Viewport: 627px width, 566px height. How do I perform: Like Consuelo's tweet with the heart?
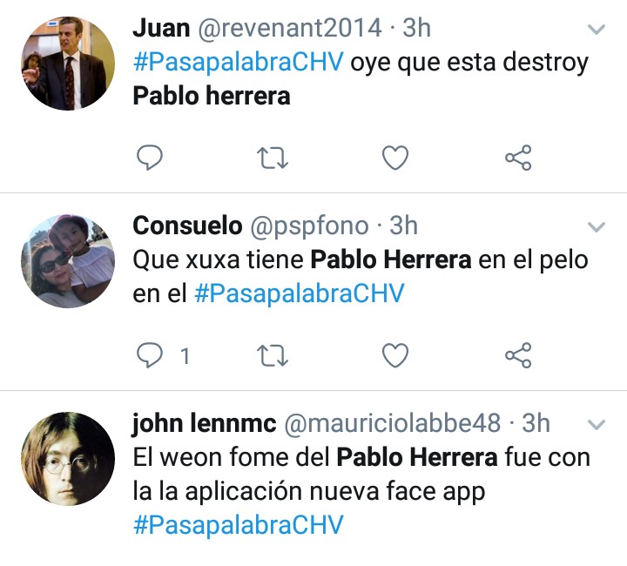[395, 355]
